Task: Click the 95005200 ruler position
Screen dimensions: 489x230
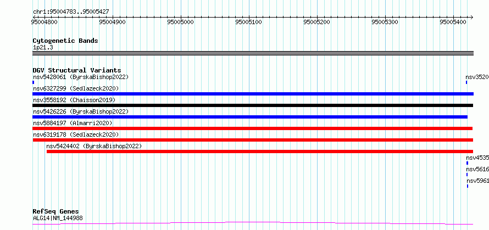Action: tap(317, 22)
